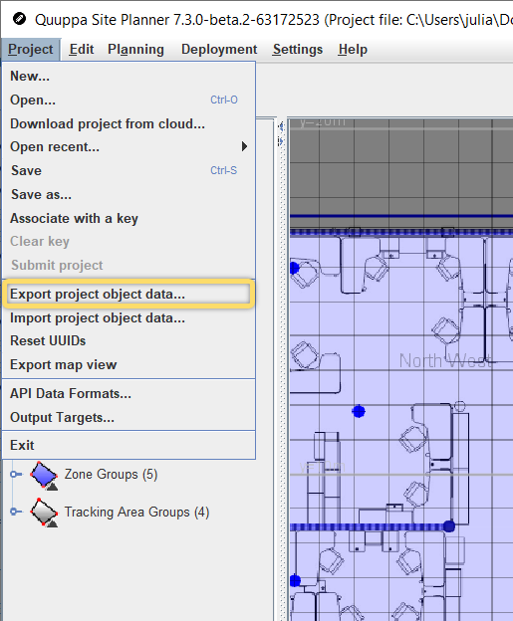Click Save menu entry
Viewport: 513px width, 621px height.
point(128,171)
